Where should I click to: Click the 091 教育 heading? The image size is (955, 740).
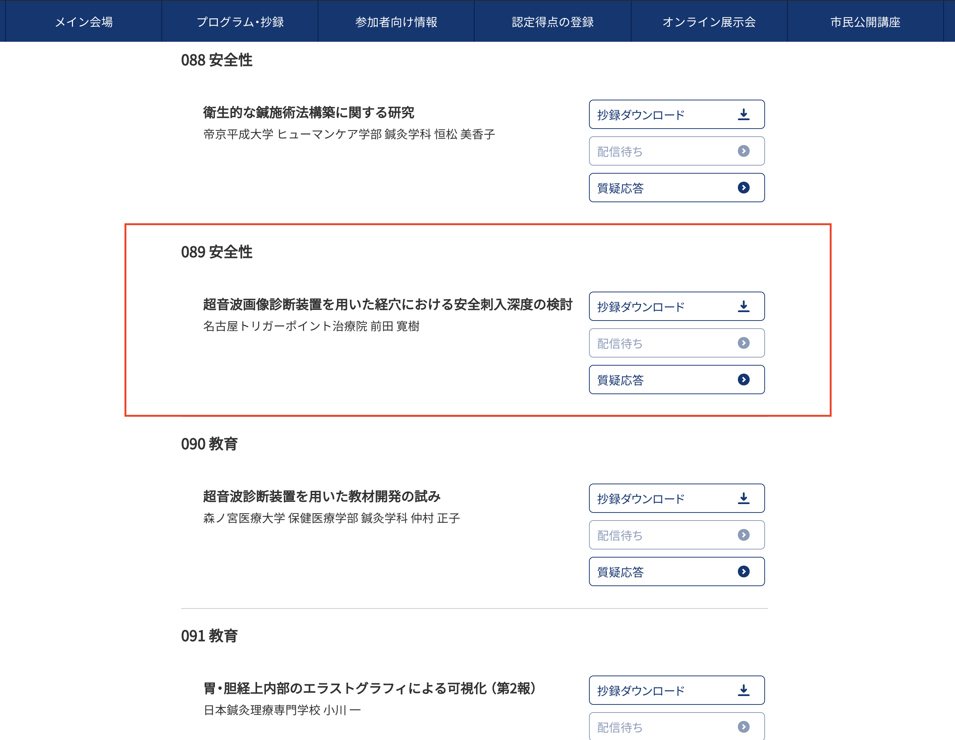209,636
